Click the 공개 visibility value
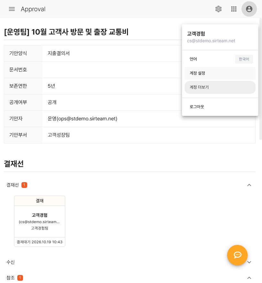 (52, 102)
